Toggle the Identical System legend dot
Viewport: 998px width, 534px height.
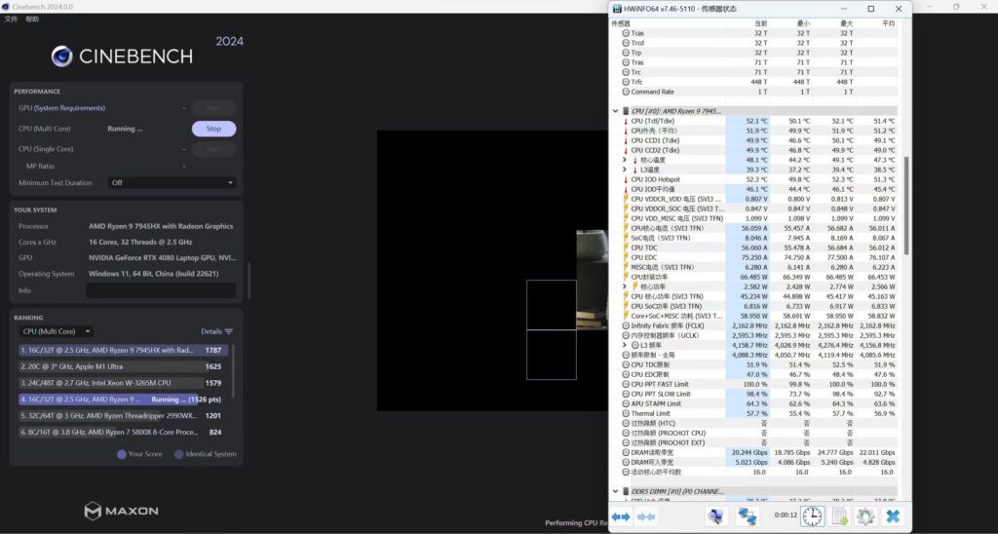pyautogui.click(x=179, y=454)
